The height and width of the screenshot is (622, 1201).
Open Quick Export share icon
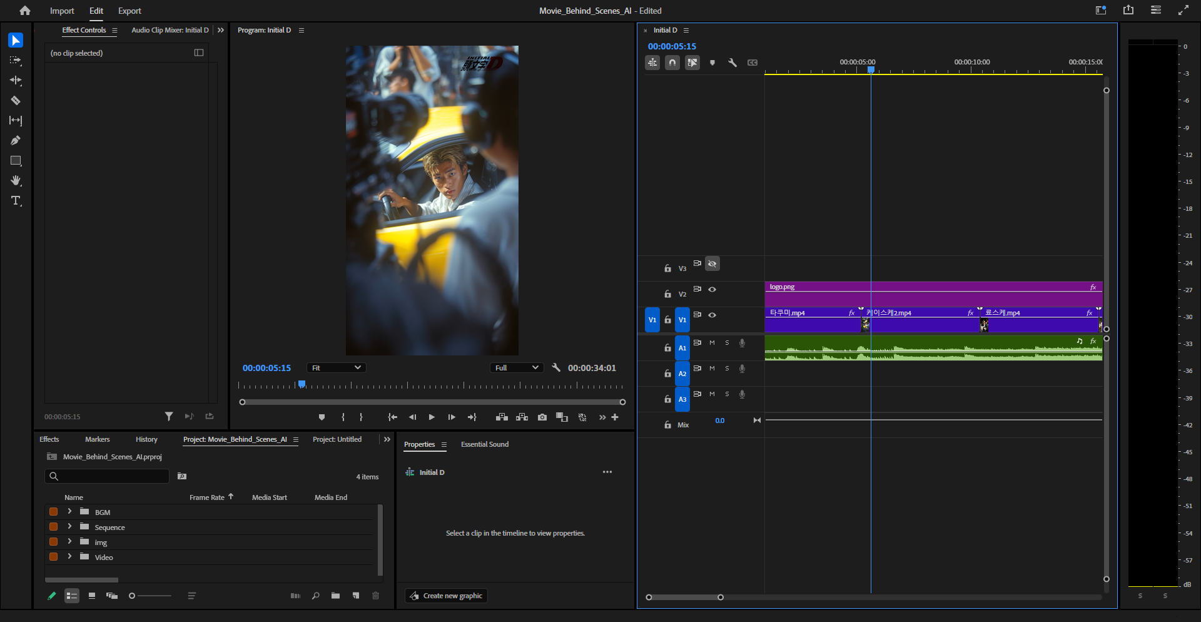point(1128,10)
